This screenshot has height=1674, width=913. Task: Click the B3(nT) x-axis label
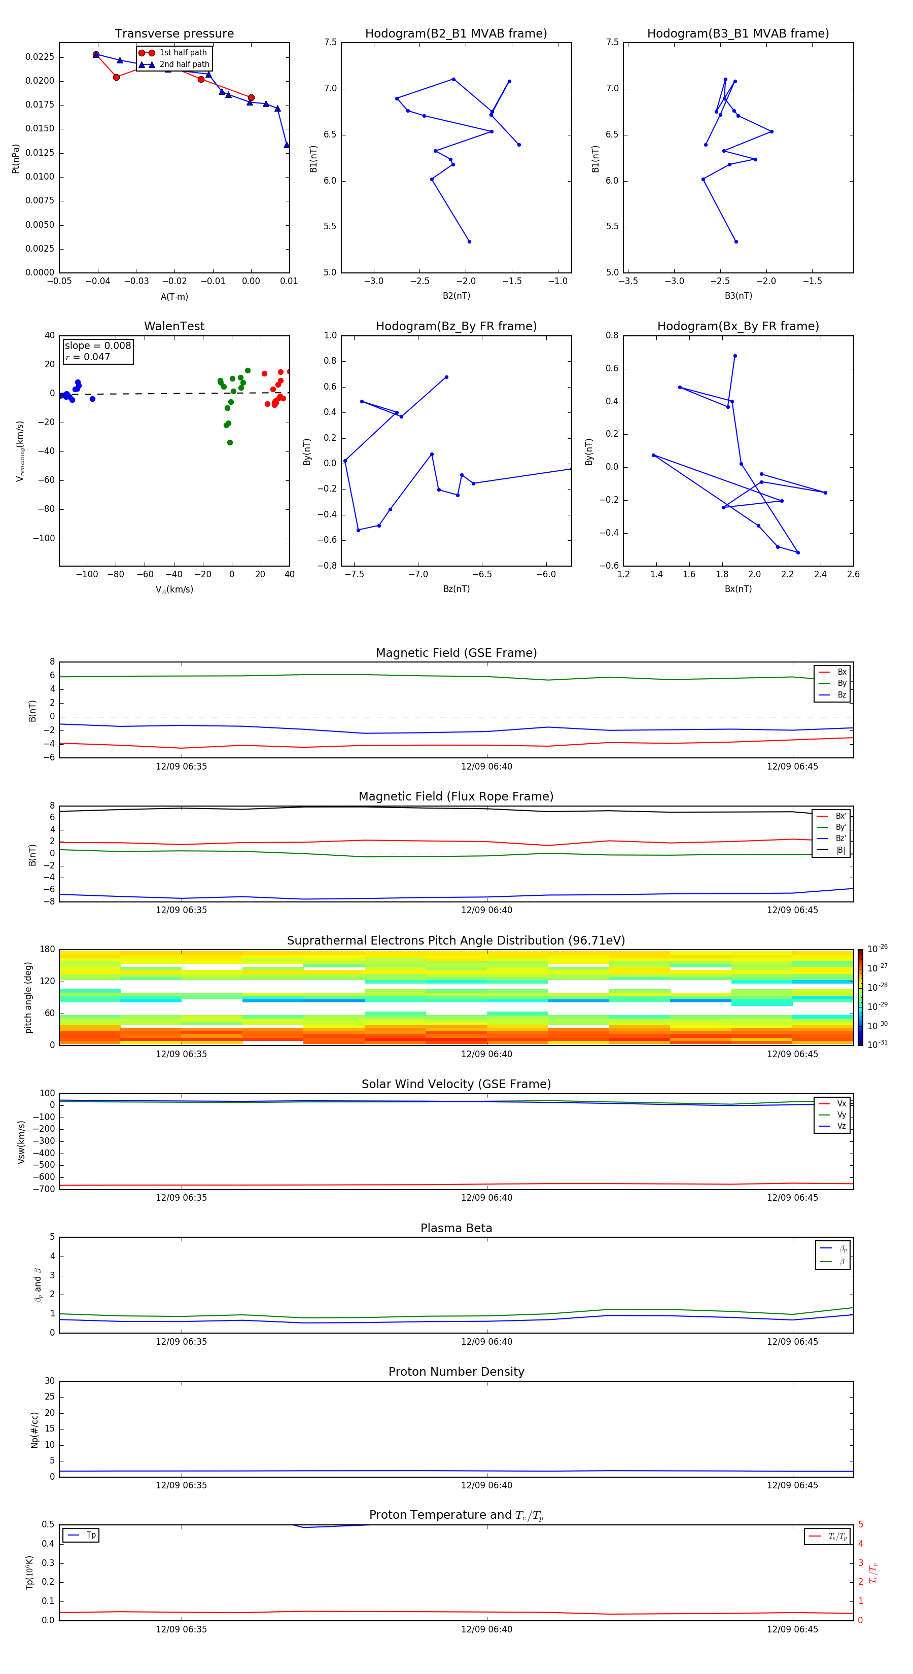(x=738, y=296)
